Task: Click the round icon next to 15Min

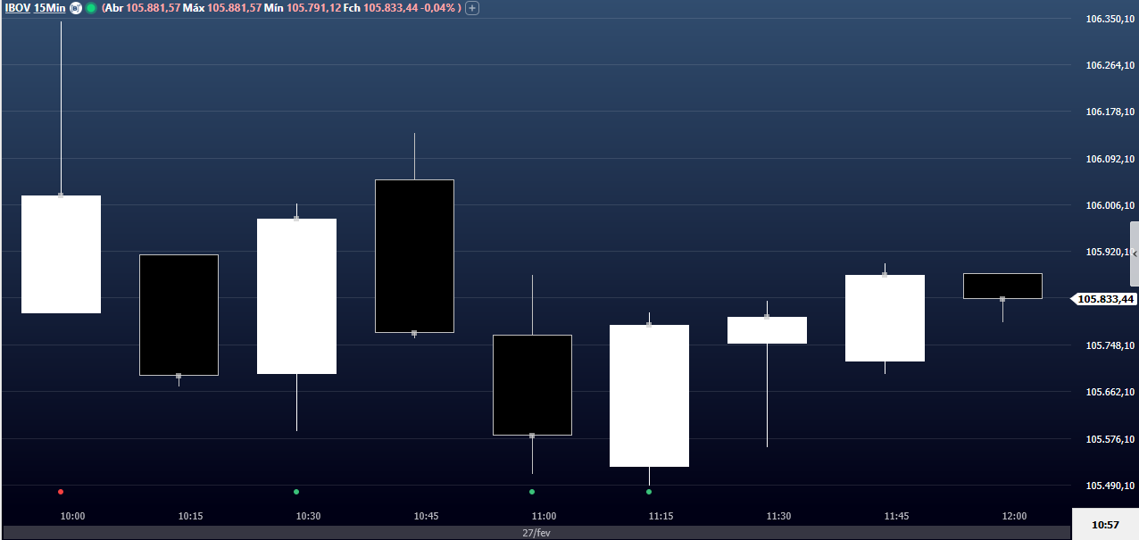Action: tap(76, 8)
